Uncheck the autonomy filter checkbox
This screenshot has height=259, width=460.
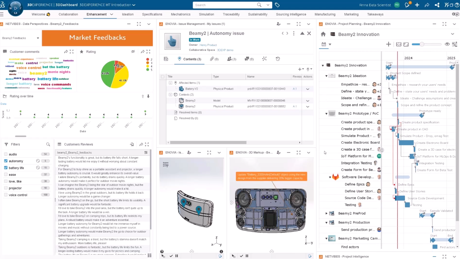click(x=6, y=161)
